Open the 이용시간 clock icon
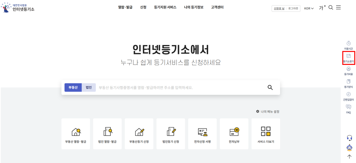 coord(348,45)
